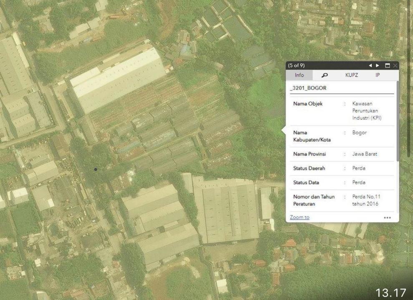
Task: Switch to the KUPZ tab
Action: [352, 75]
